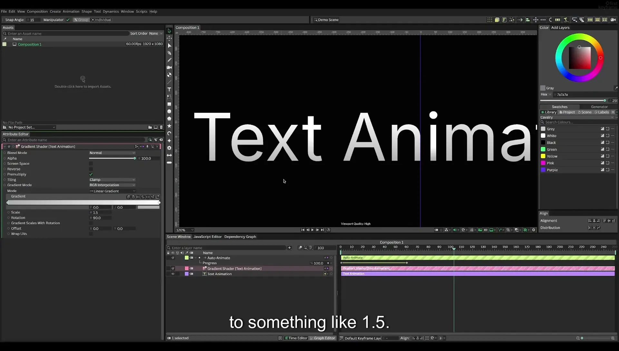Image resolution: width=619 pixels, height=351 pixels.
Task: Delete asset with trash icon
Action: [x=161, y=127]
